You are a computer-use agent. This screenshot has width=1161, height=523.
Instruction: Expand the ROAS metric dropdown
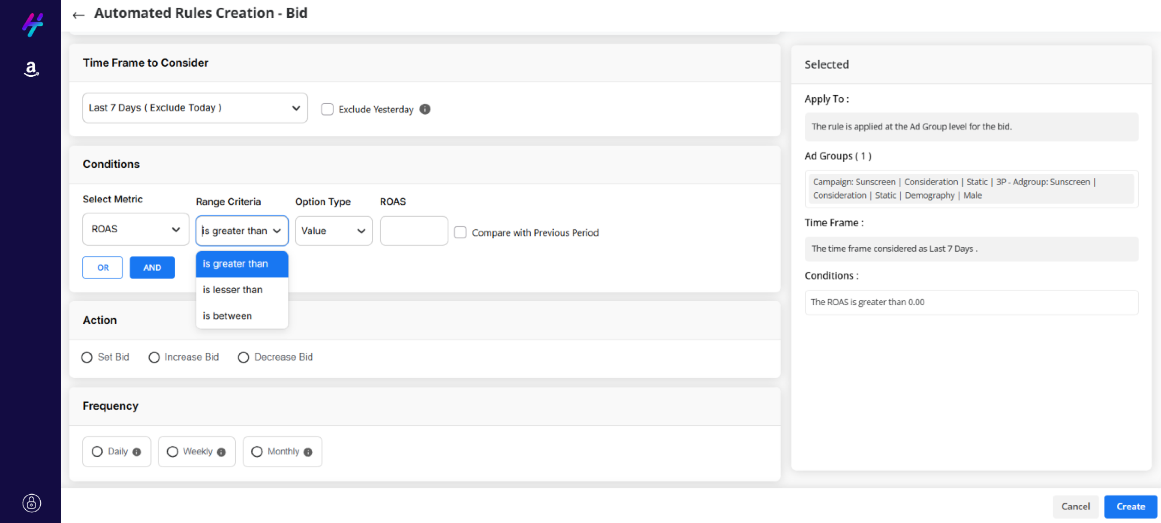(x=135, y=229)
